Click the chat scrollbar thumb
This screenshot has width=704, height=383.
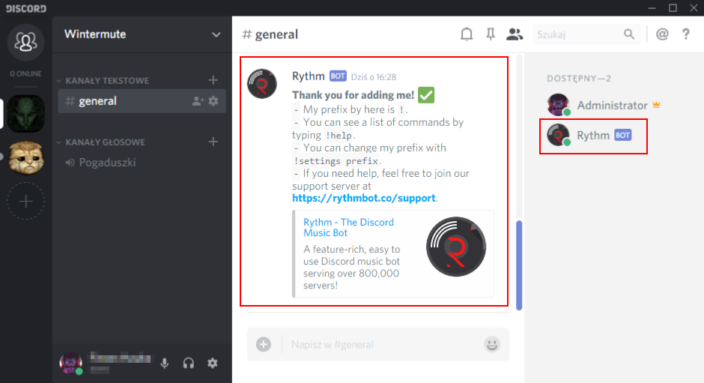click(519, 265)
